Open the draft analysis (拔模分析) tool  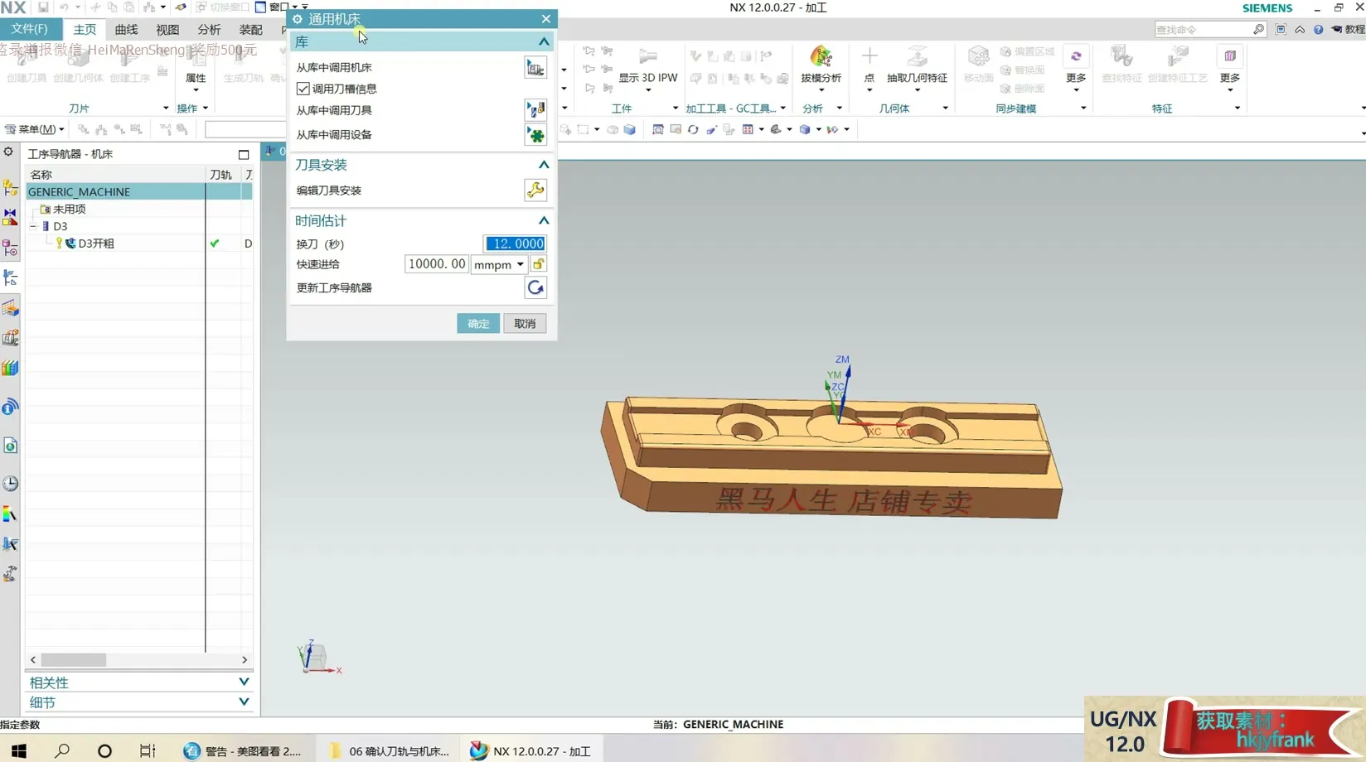point(821,65)
